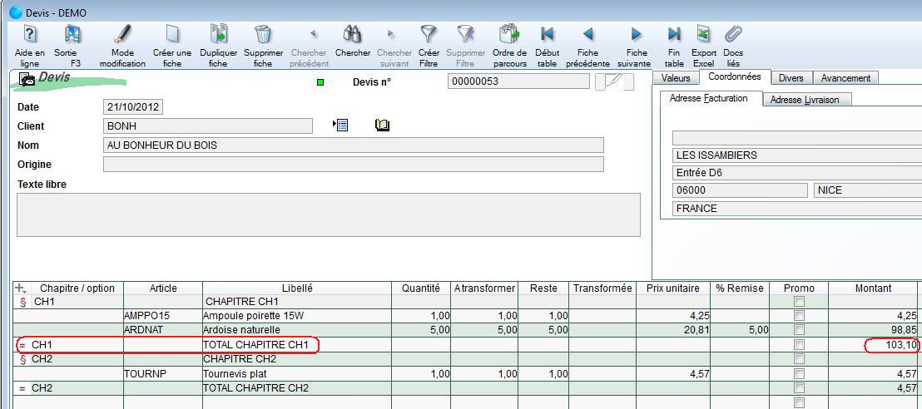Image resolution: width=922 pixels, height=409 pixels.
Task: Open the client book lookup icon
Action: [x=382, y=125]
